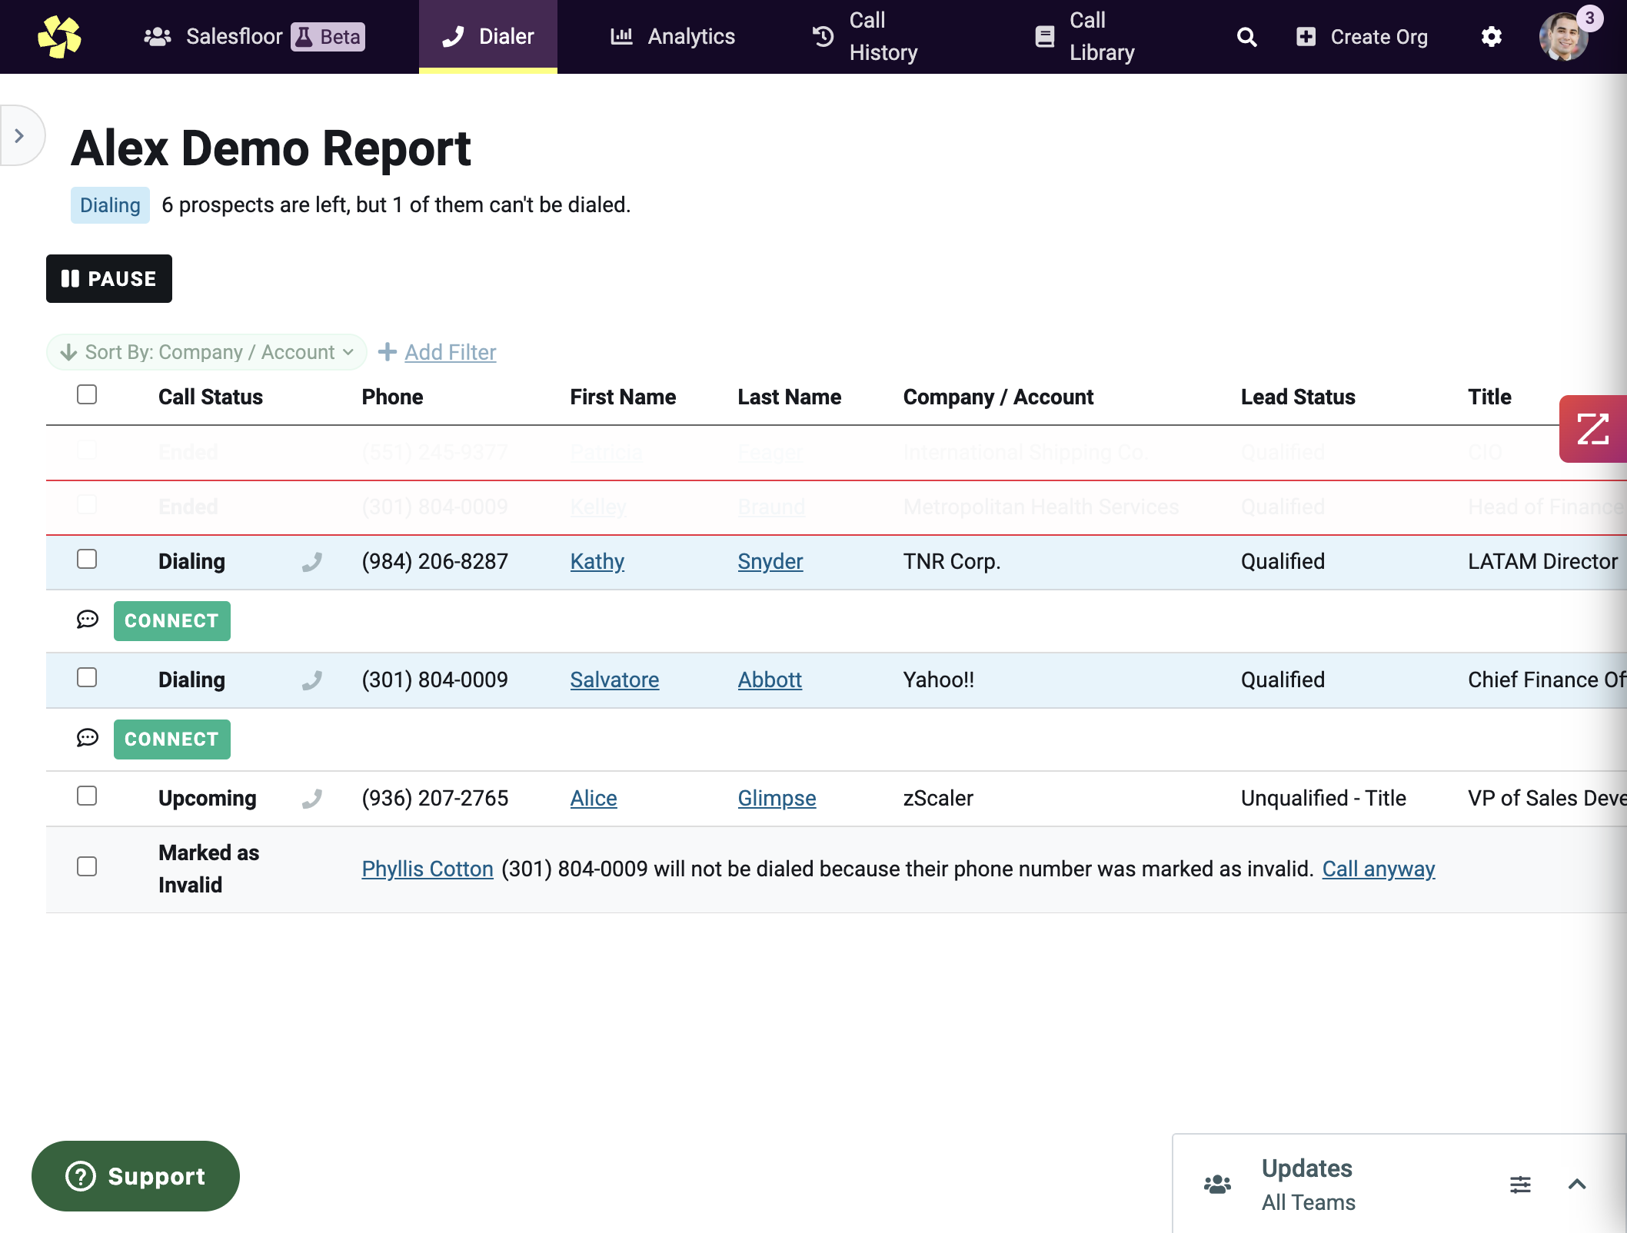Screen dimensions: 1627x1233
Task: Click the Updates filter sliders icon
Action: (1520, 1185)
